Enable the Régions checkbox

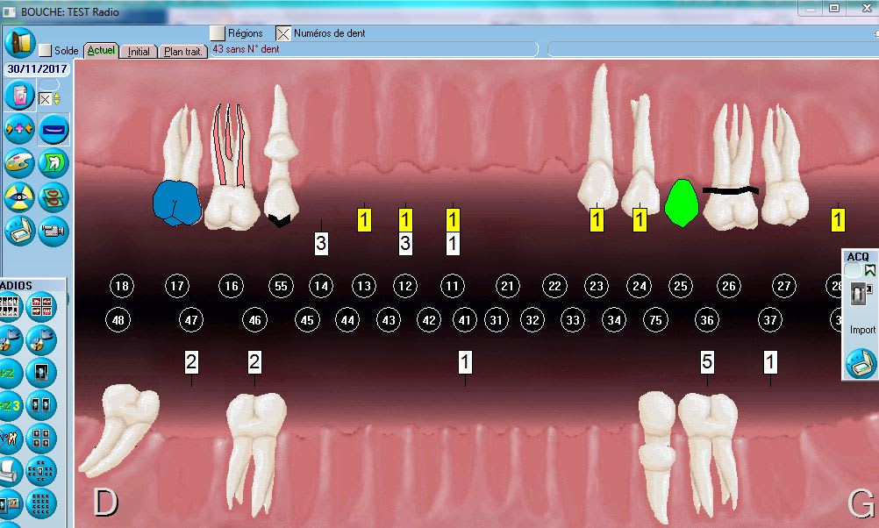[218, 33]
